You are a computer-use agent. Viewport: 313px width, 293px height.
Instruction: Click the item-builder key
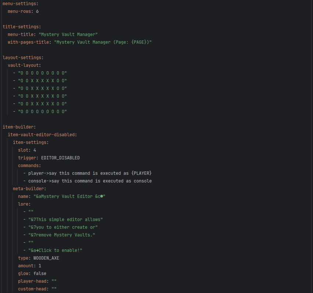point(18,127)
